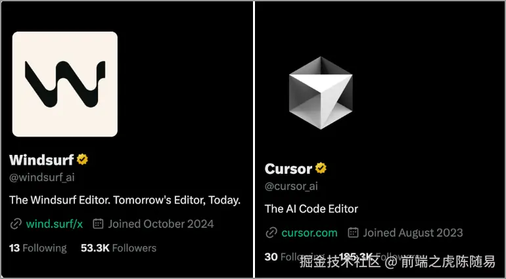Click the calendar icon next to Joined August 2023

pyautogui.click(x=353, y=232)
